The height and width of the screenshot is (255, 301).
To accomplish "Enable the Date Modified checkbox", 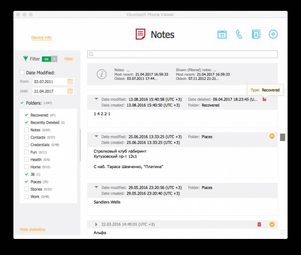I will (x=22, y=72).
